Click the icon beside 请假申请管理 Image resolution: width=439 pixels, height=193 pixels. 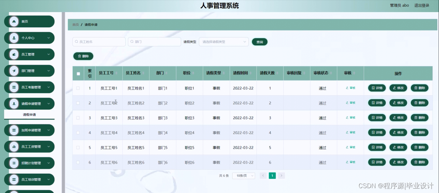point(14,104)
